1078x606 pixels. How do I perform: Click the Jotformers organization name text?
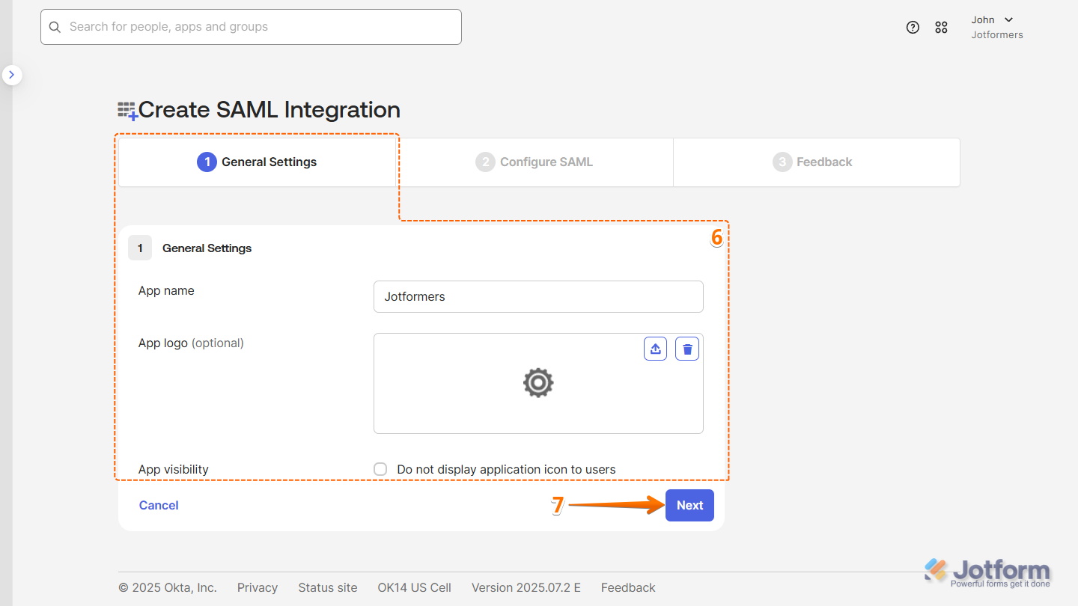997,34
